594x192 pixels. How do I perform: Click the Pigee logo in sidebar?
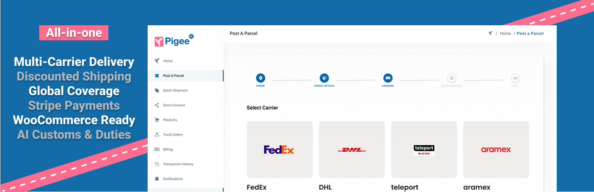pos(174,40)
